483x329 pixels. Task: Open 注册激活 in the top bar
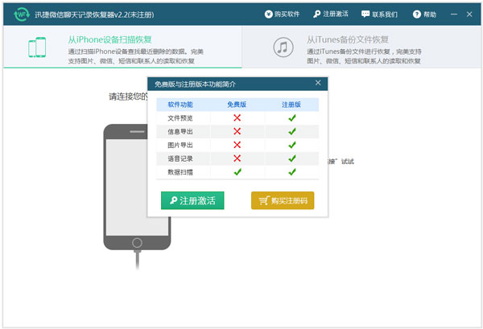(331, 14)
